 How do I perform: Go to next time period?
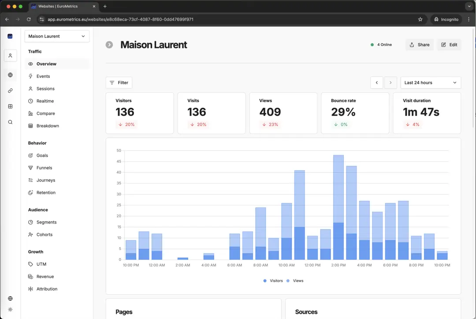390,83
